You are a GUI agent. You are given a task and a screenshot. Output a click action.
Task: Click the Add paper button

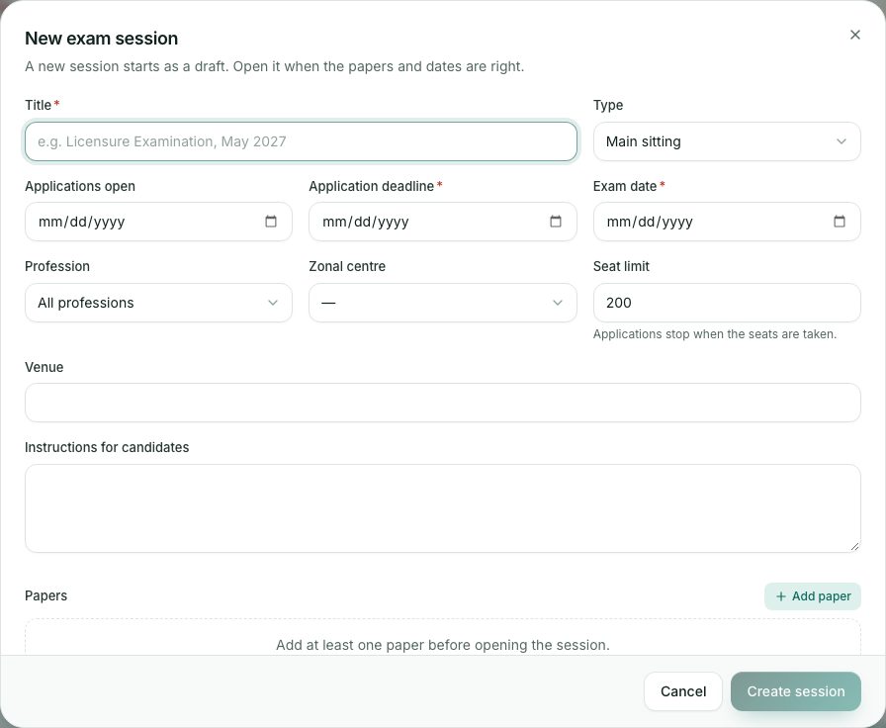point(813,596)
